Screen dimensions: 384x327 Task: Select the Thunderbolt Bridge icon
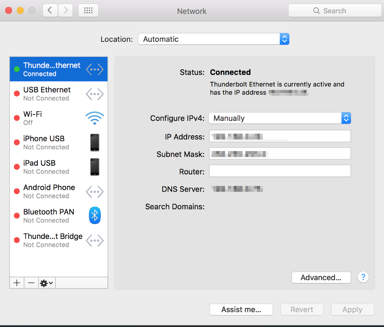(95, 240)
